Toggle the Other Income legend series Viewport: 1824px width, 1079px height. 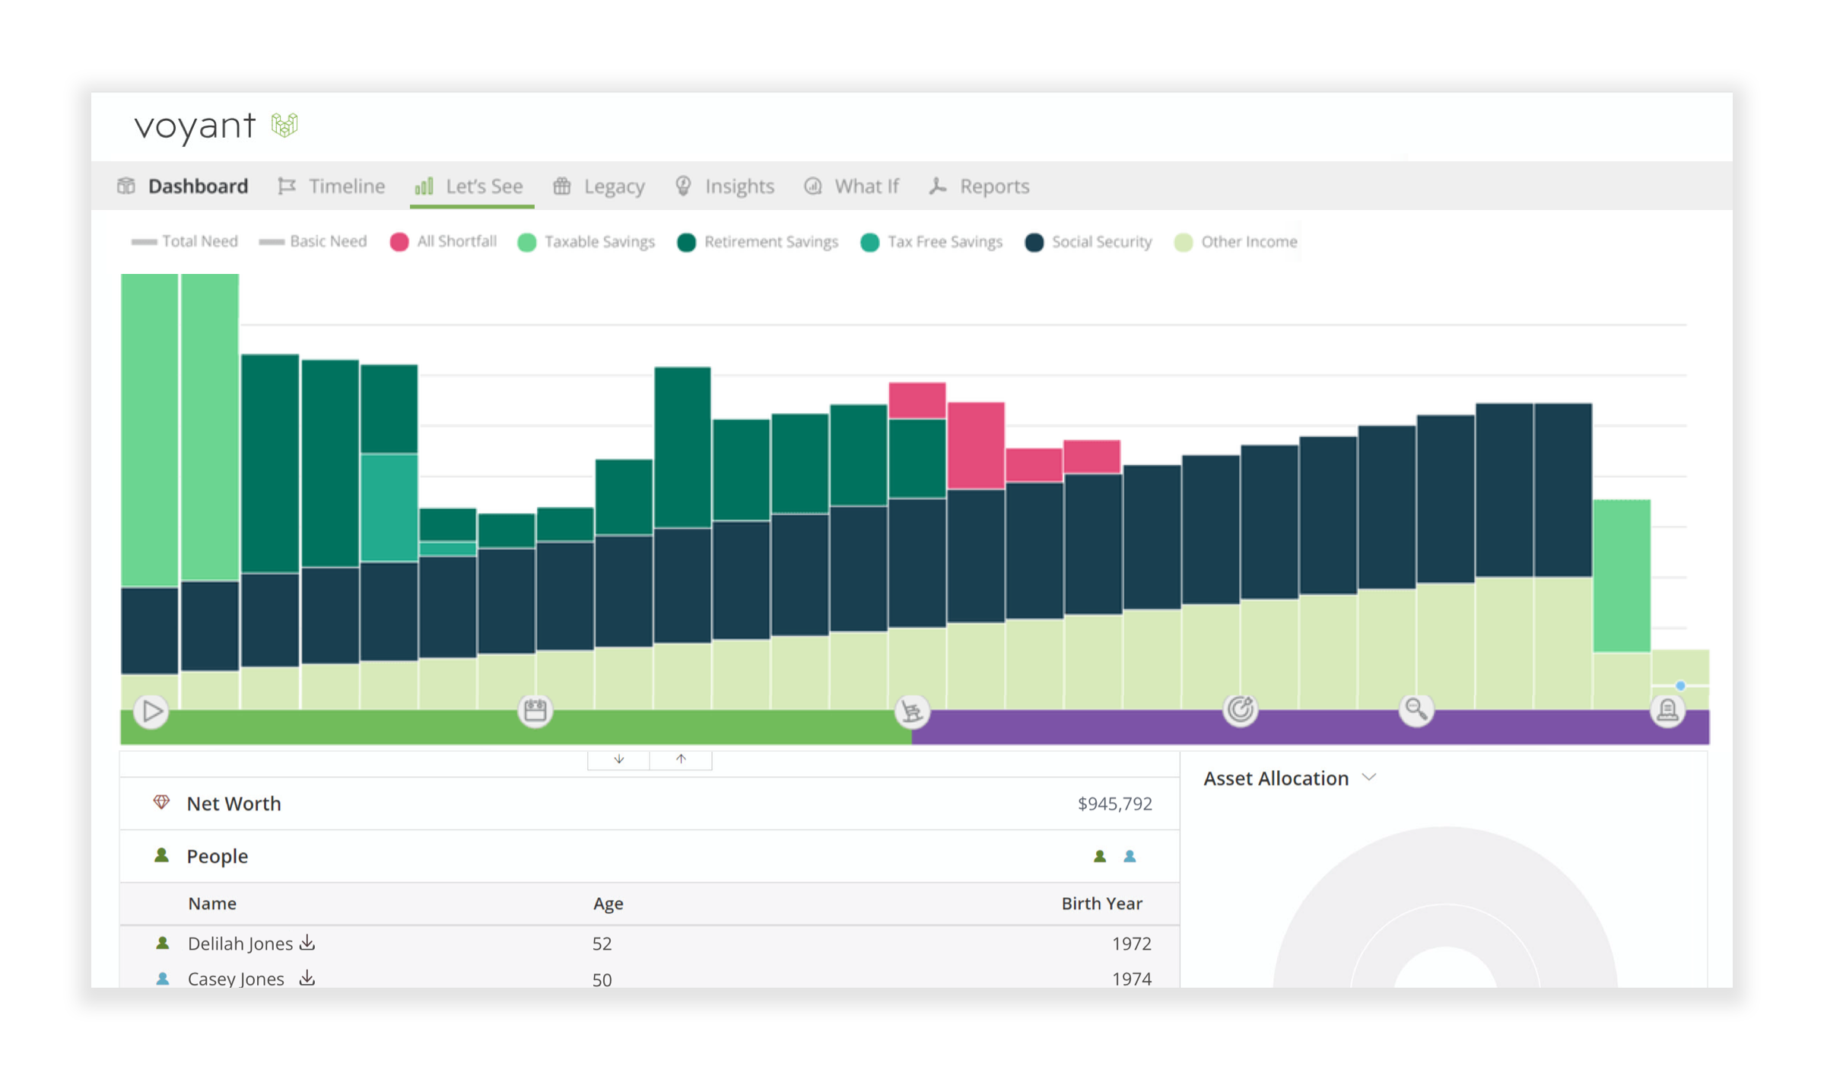point(1235,242)
